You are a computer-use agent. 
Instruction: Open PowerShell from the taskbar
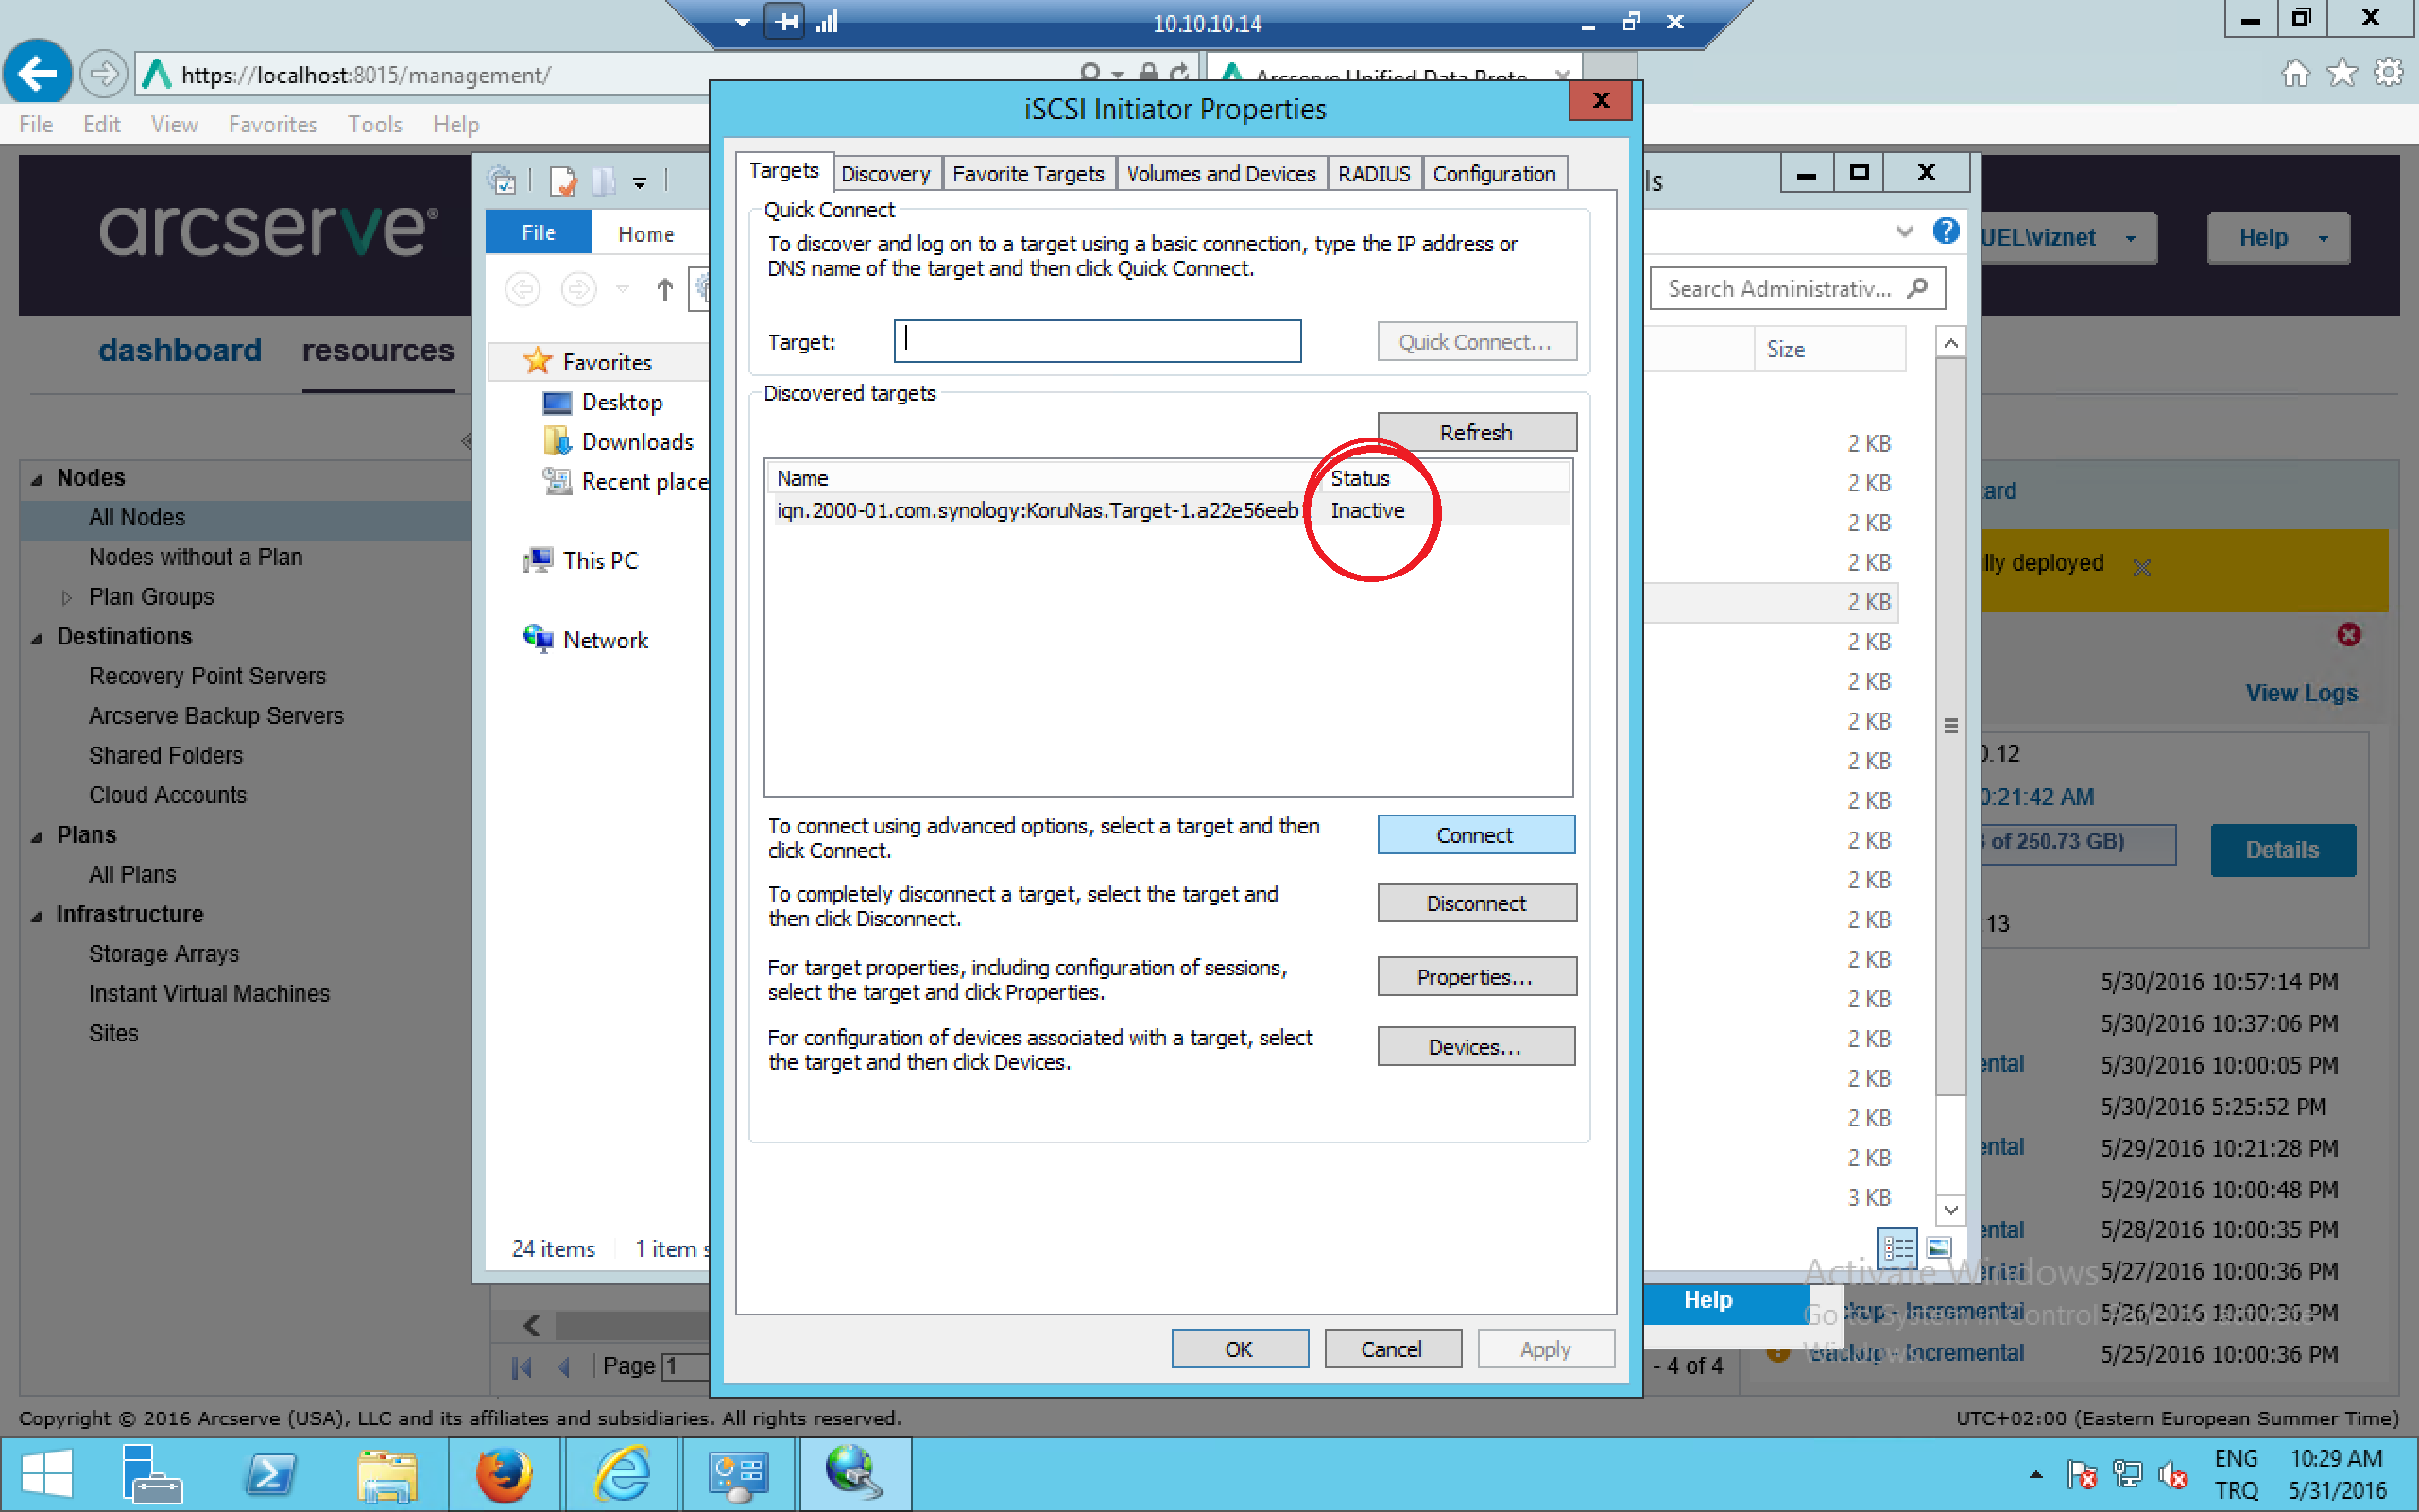270,1474
